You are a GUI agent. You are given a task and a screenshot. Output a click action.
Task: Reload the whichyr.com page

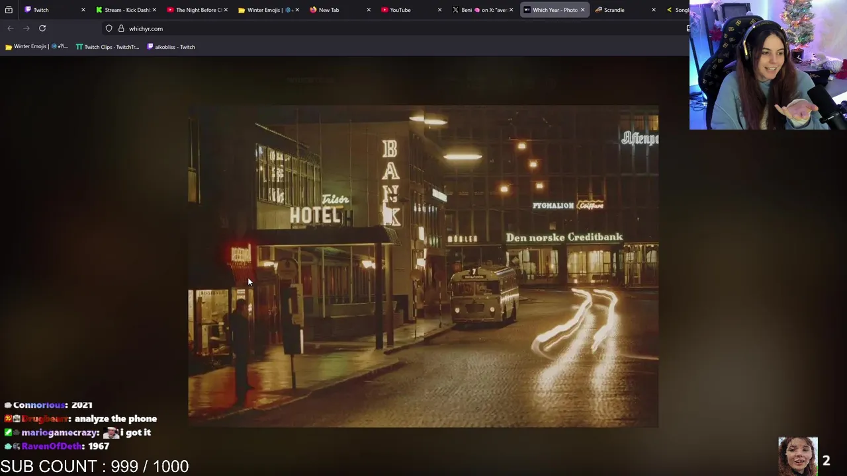click(42, 28)
